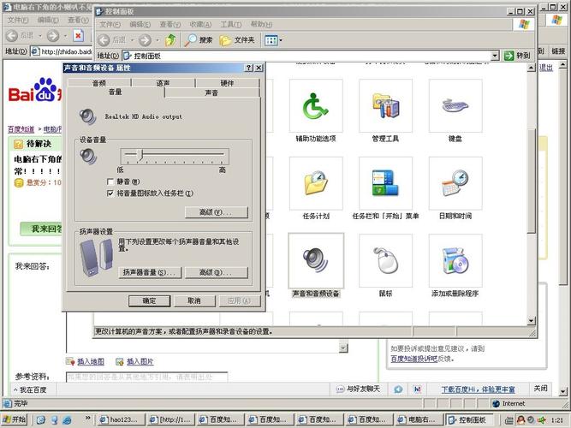Click Stop icon in browser toolbar

tap(78, 36)
